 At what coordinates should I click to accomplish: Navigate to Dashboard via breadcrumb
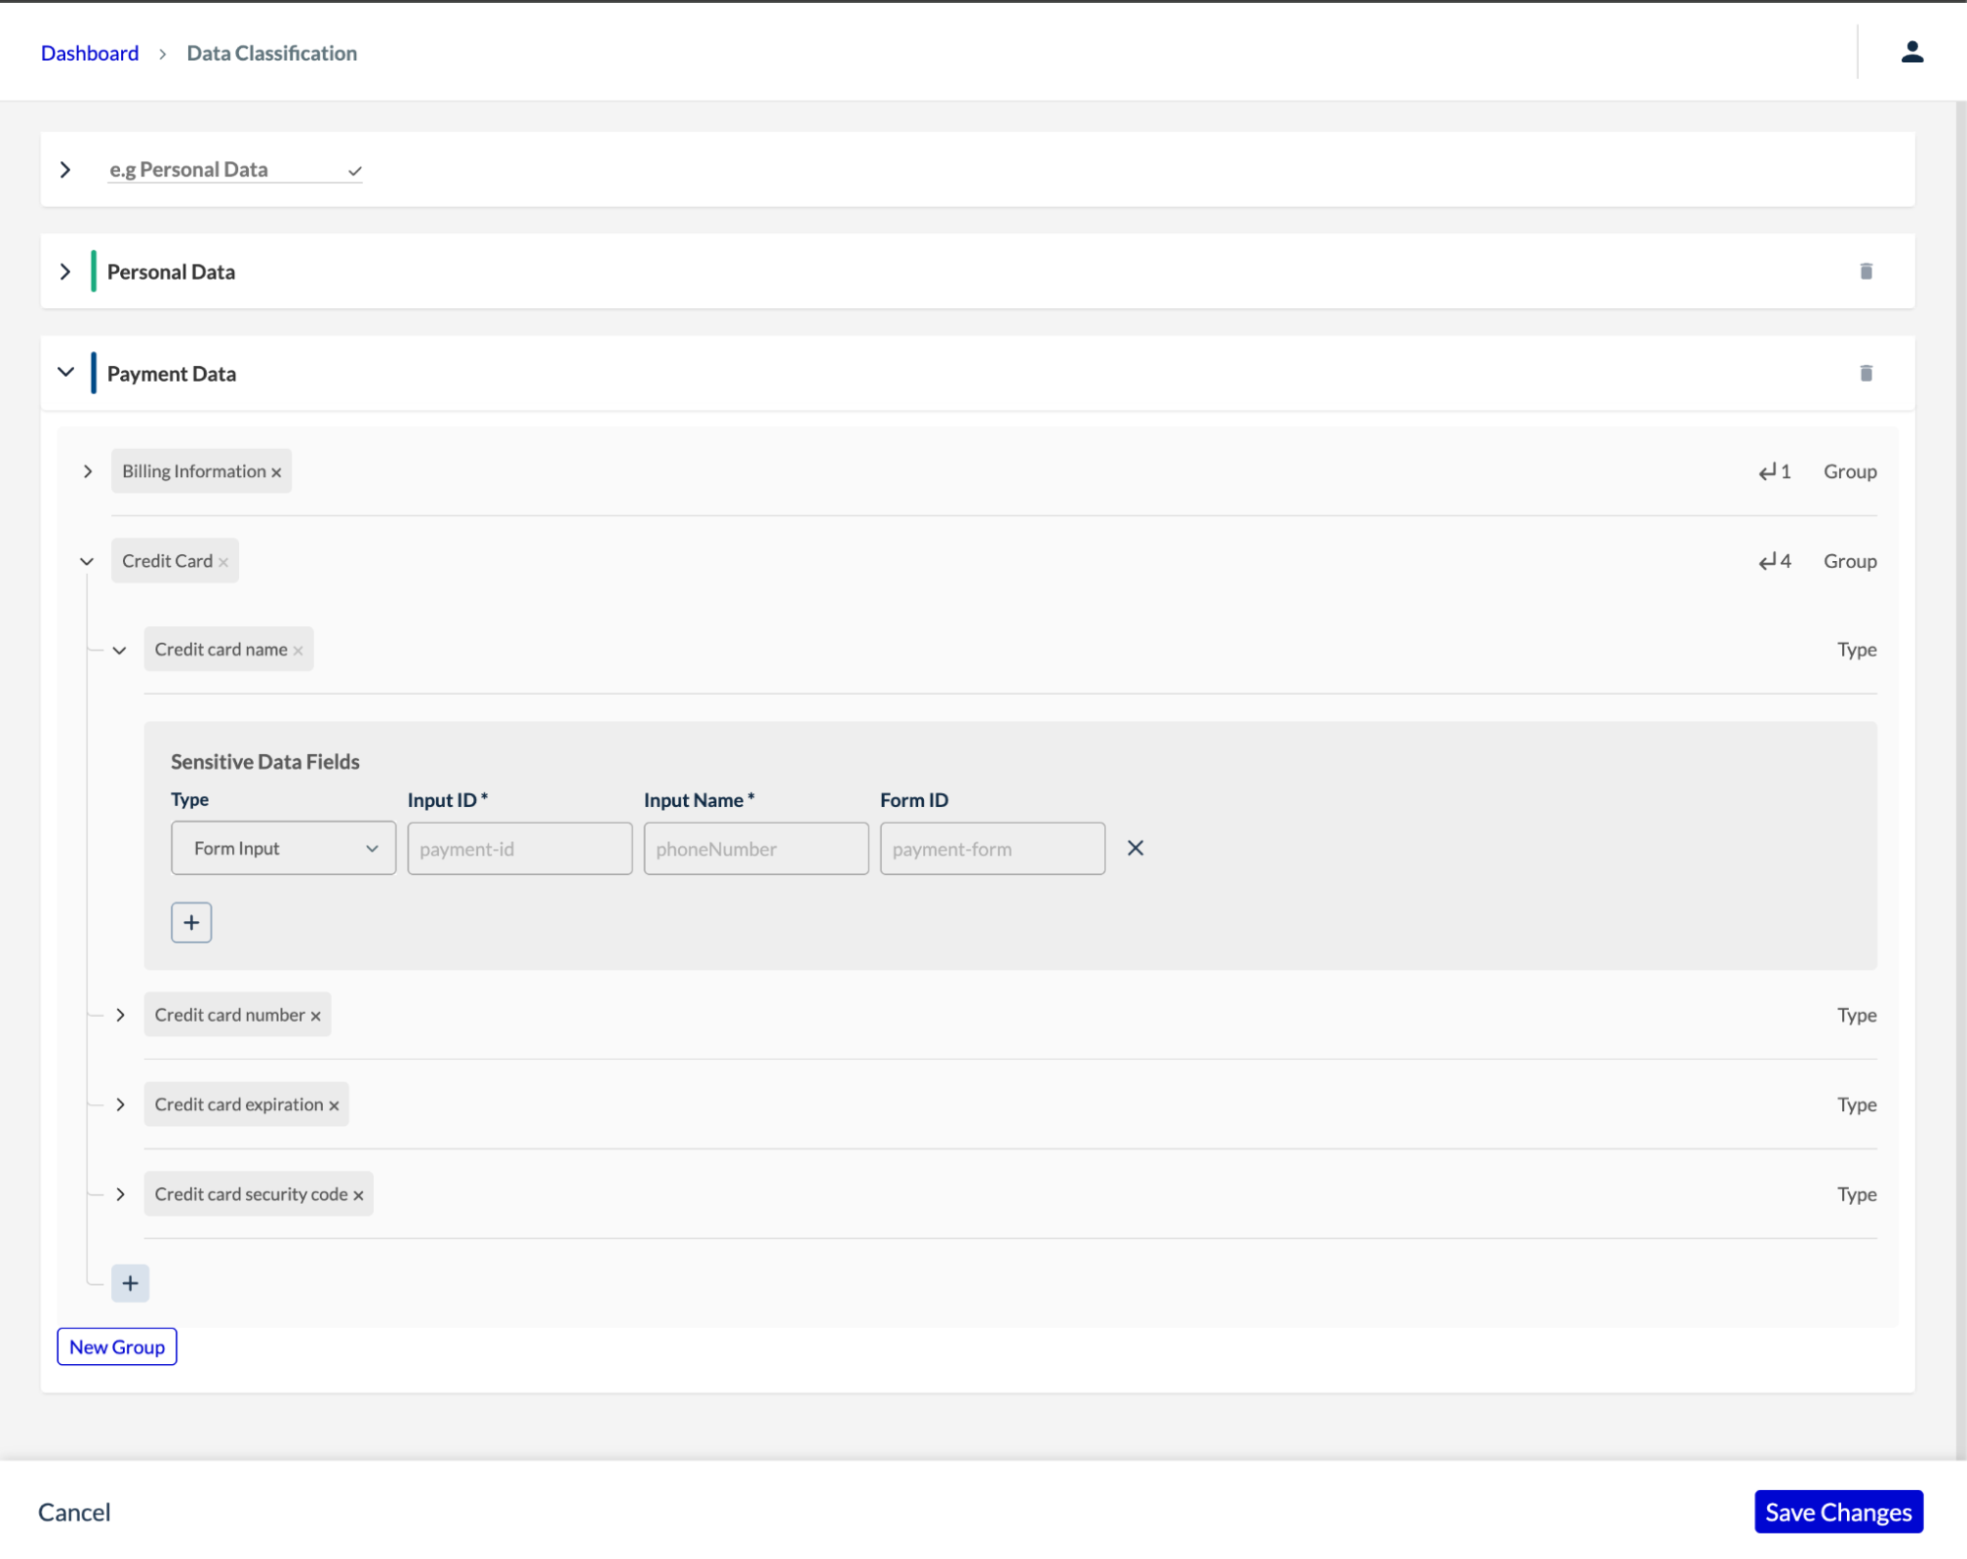(89, 52)
